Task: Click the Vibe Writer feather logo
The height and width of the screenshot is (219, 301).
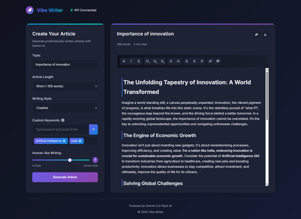Action: point(29,10)
